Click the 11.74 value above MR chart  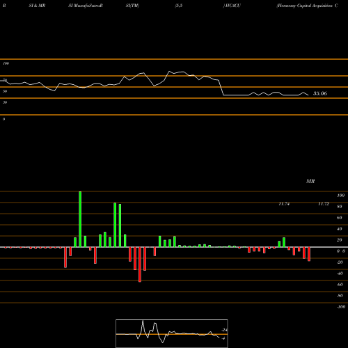coord(284,204)
